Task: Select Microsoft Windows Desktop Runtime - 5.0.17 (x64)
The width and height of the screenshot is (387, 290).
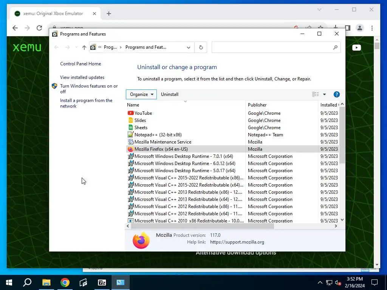Action: [x=232, y=171]
